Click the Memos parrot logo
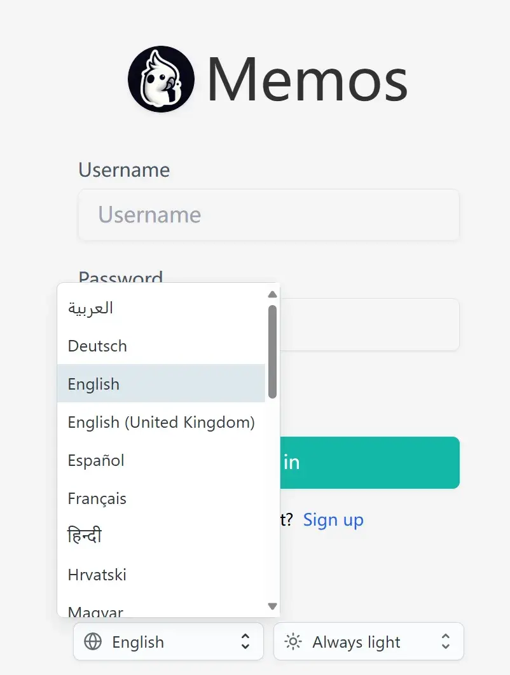510x675 pixels. coord(161,79)
